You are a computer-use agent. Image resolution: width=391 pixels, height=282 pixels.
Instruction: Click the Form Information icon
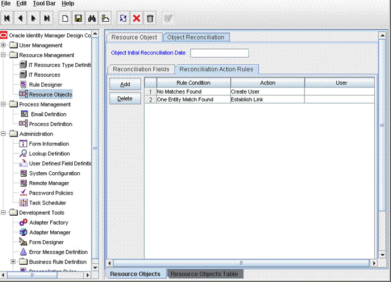tap(23, 144)
